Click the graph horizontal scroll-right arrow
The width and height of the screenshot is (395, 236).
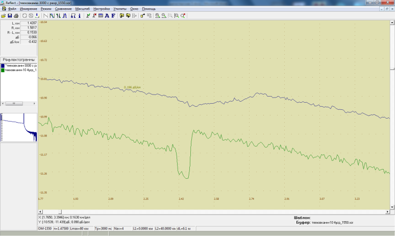[x=388, y=212]
